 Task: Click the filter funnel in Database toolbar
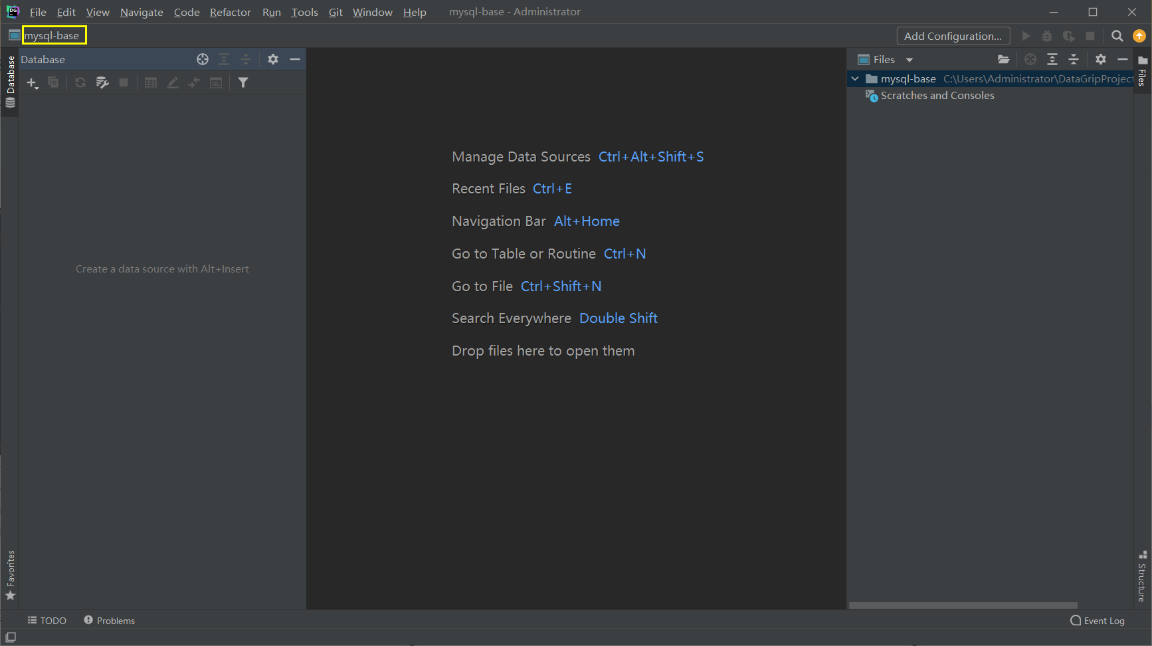click(243, 82)
